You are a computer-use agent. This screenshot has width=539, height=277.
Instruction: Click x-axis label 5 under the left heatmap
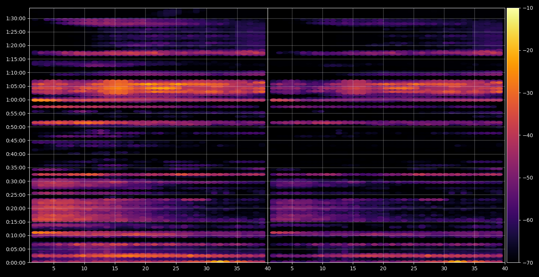click(x=54, y=269)
